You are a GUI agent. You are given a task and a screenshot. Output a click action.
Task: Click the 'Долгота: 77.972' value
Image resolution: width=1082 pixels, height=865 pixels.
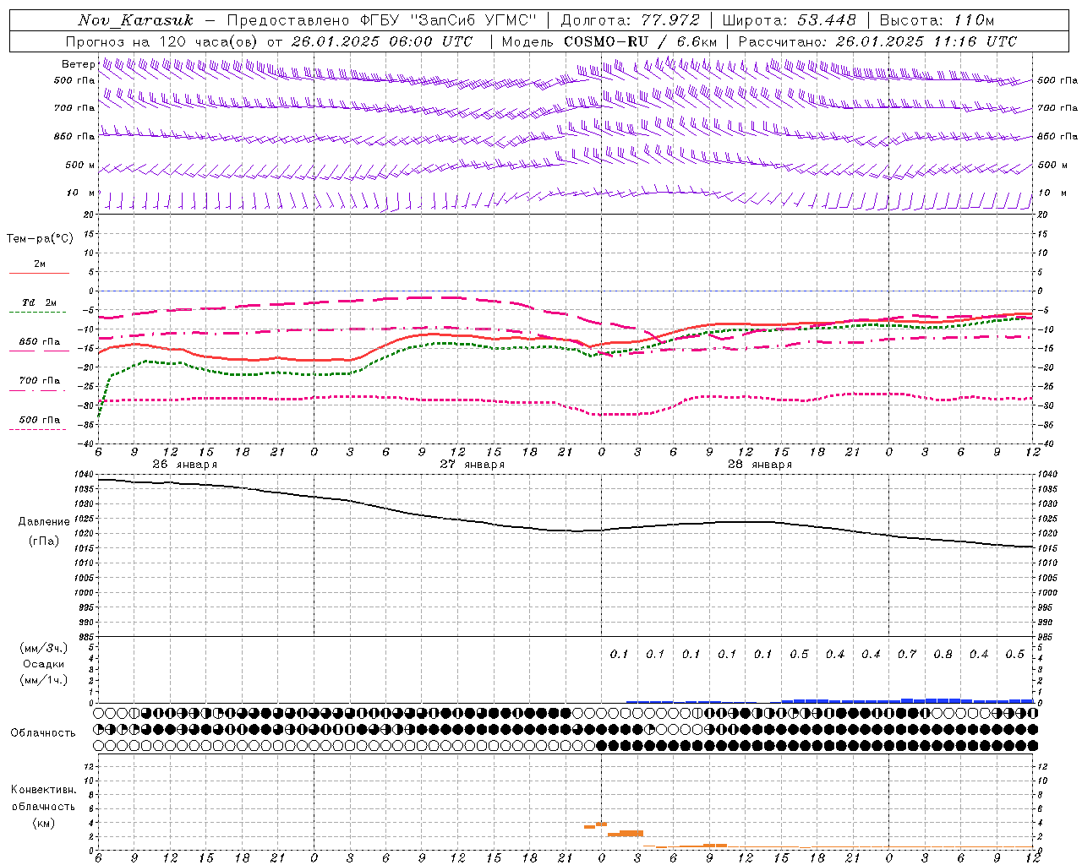point(630,20)
